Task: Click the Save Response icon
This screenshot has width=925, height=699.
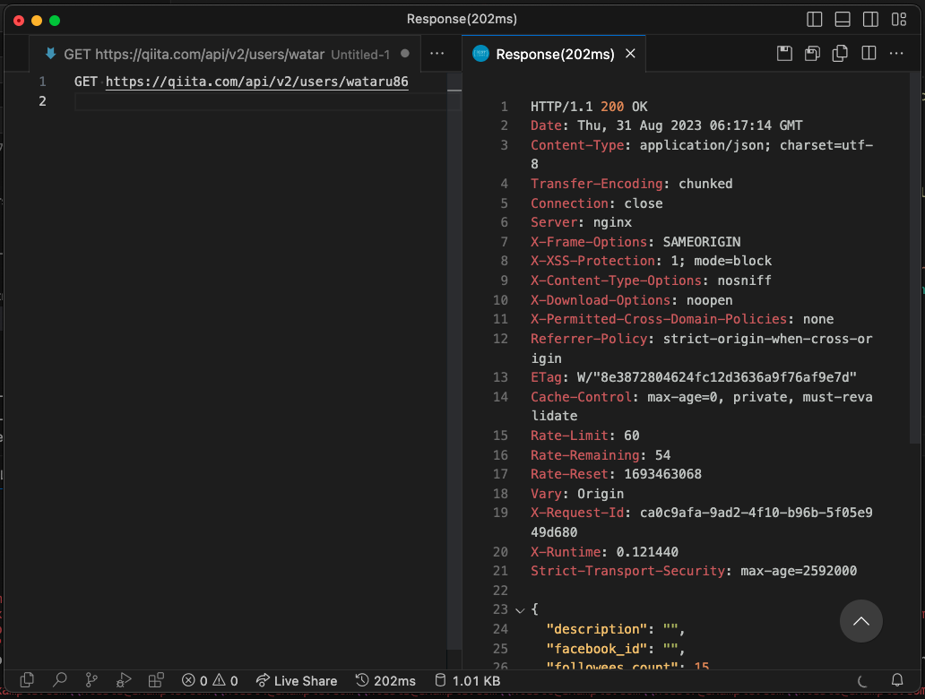Action: tap(784, 54)
